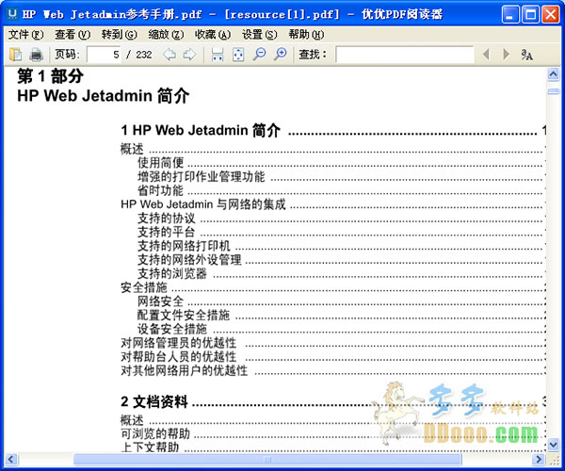Click the vertical scrollbar thumb
Screen dimensions: 565x471
[553, 90]
